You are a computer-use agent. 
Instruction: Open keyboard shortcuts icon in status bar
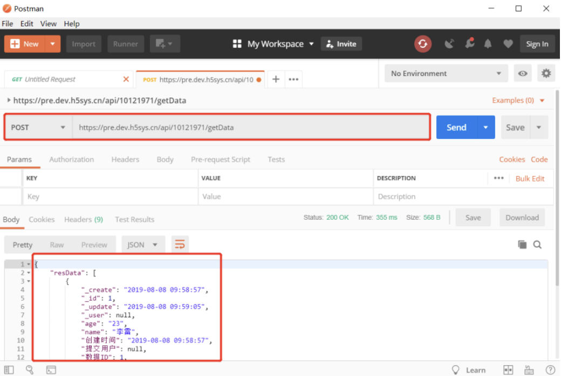[529, 370]
